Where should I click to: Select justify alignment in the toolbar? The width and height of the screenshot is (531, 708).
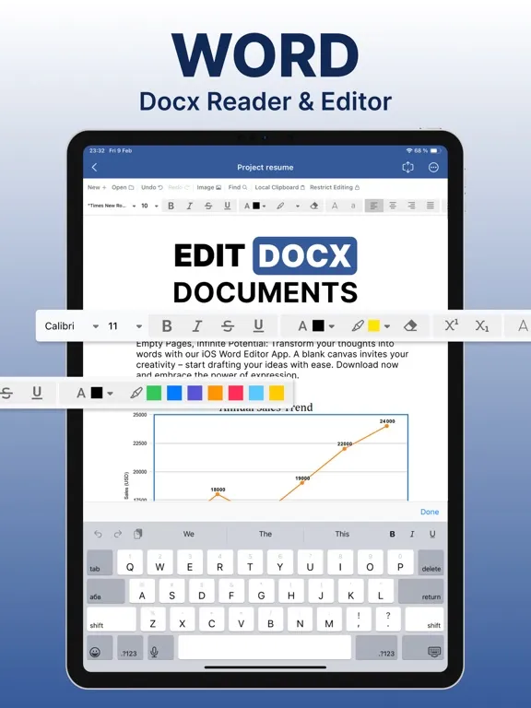431,206
